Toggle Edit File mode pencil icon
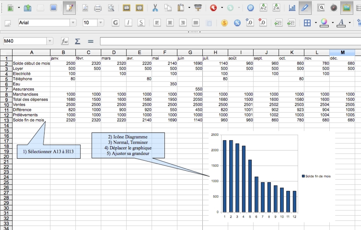Screen dimensions: 361x230 tap(69, 8)
